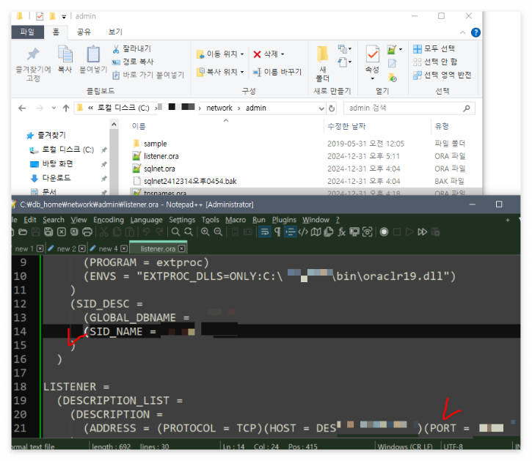Click the Zoom In icon in Notepad++
The image size is (532, 461).
click(205, 232)
